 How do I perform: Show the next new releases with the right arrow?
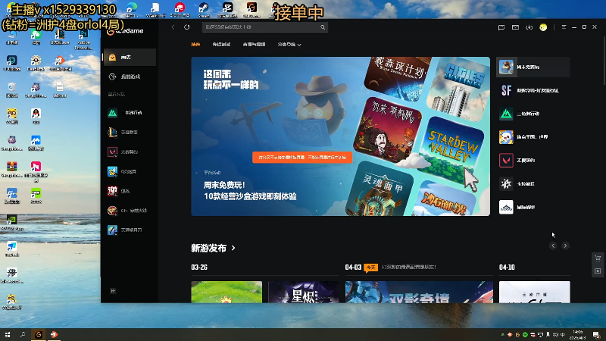(565, 246)
